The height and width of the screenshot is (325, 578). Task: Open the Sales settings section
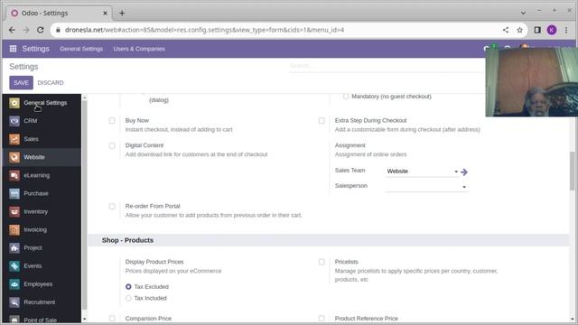click(x=42, y=139)
